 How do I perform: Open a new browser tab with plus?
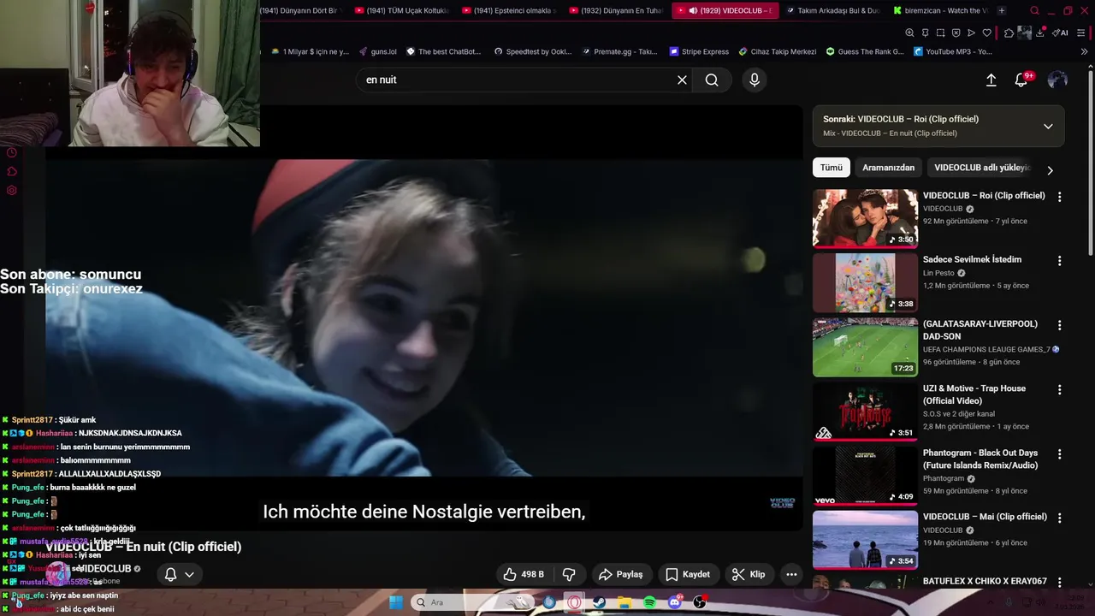click(1002, 10)
